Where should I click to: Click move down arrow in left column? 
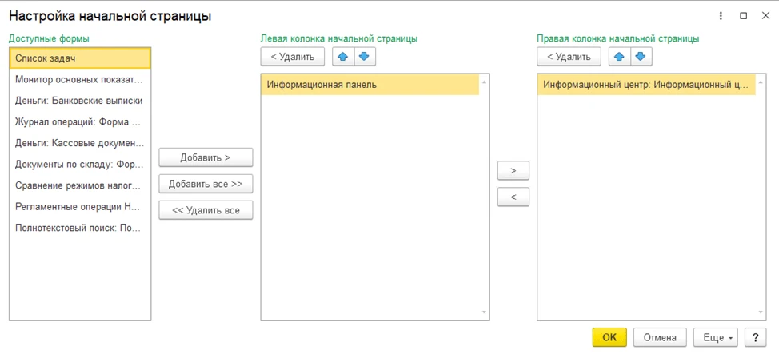[364, 57]
